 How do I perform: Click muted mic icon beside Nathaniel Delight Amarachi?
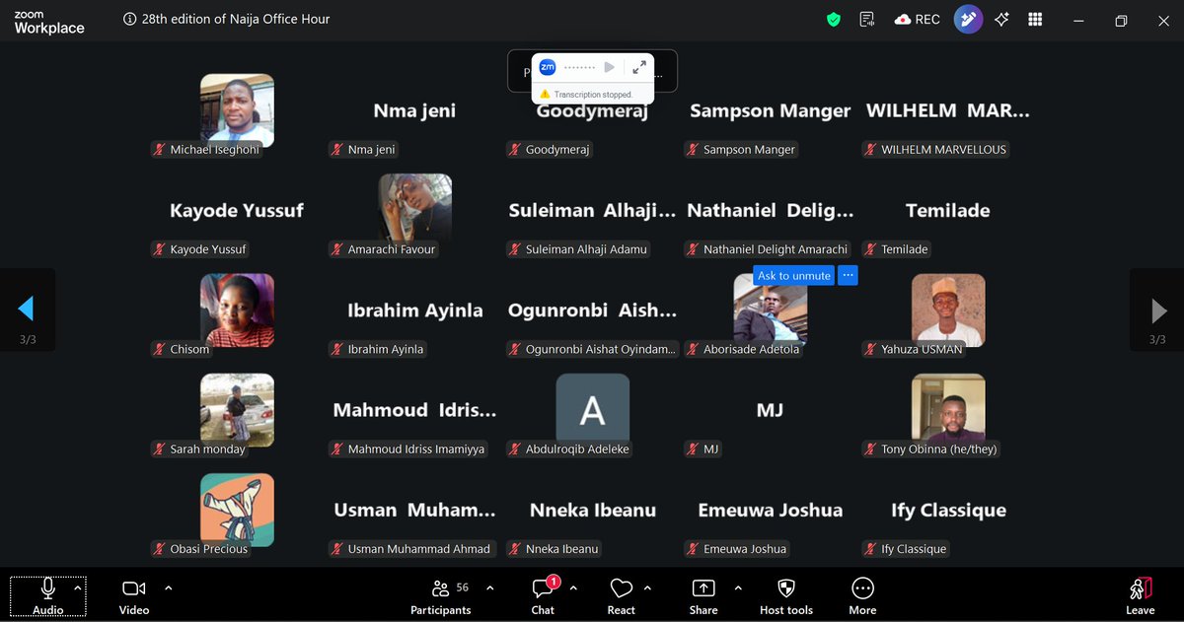(x=692, y=249)
